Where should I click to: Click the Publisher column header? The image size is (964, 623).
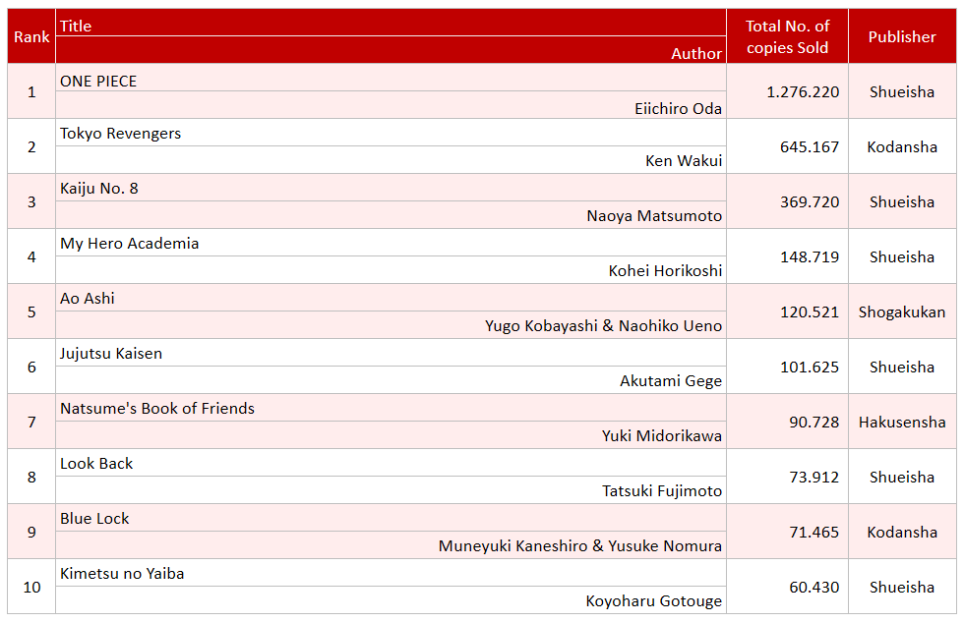pyautogui.click(x=902, y=36)
